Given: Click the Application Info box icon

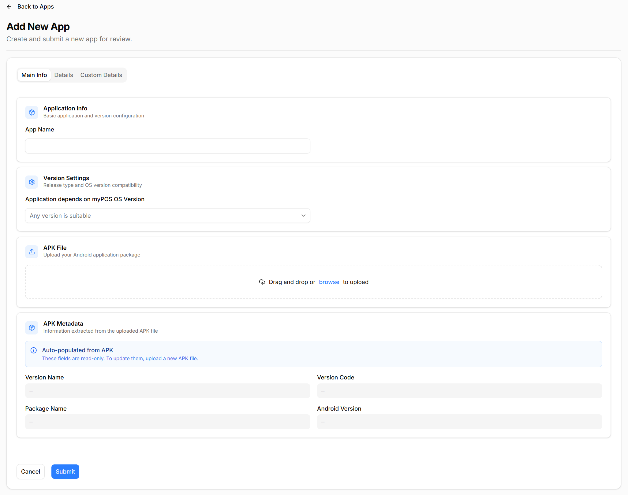Looking at the screenshot, I should (32, 113).
